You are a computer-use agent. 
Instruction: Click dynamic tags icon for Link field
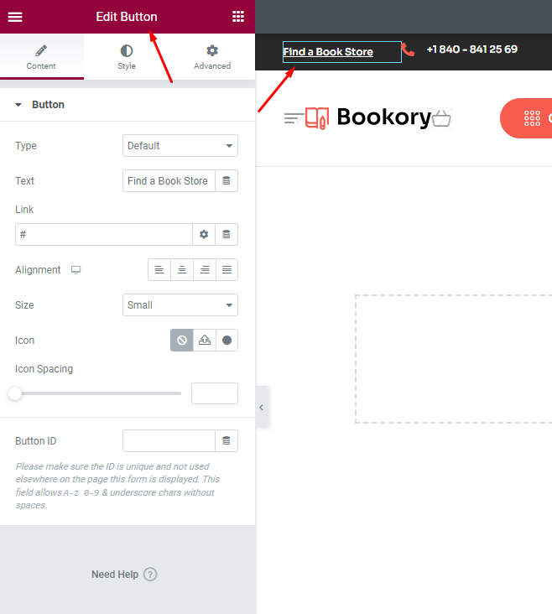pos(227,235)
